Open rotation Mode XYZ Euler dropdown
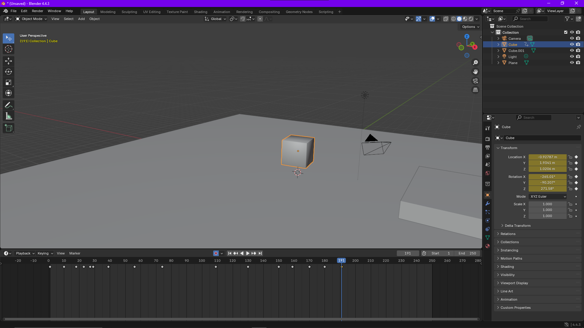The image size is (584, 328). 548,196
